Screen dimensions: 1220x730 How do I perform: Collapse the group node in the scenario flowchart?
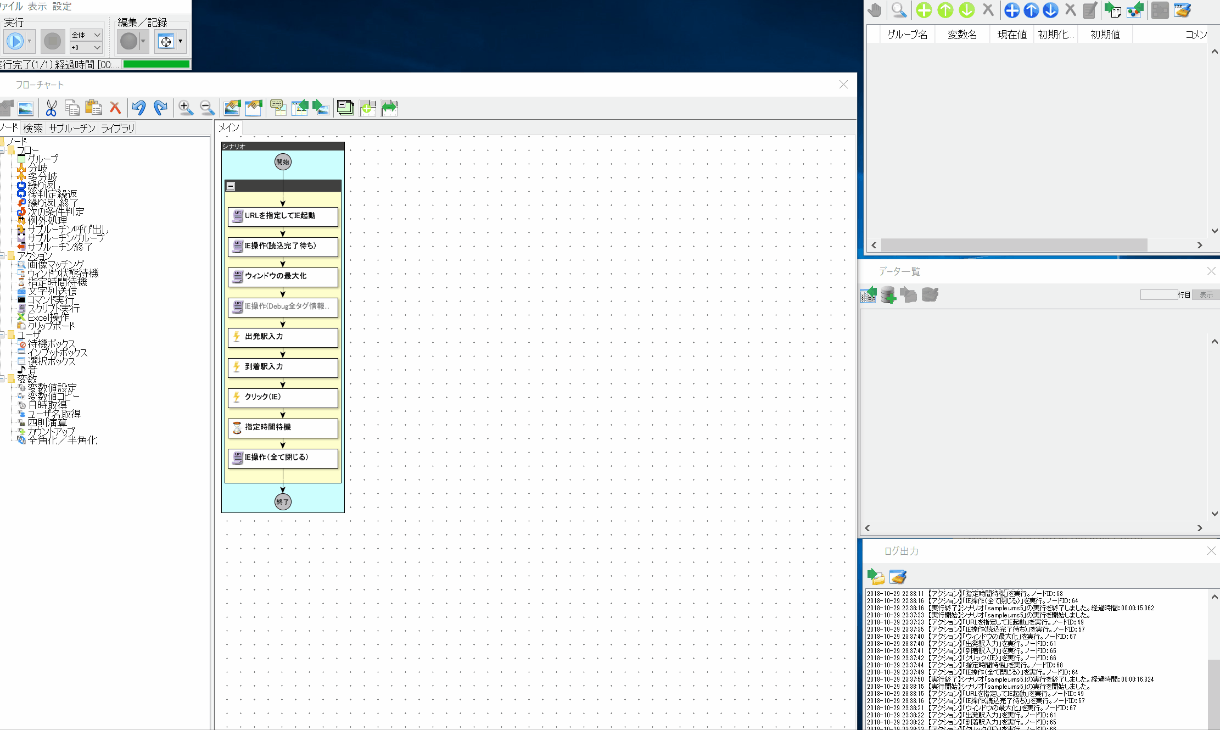231,186
